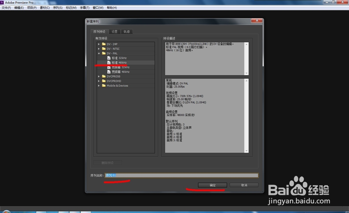The width and height of the screenshot is (349, 213).
Task: Click the 标准 32kHz preset file icon
Action: point(109,58)
